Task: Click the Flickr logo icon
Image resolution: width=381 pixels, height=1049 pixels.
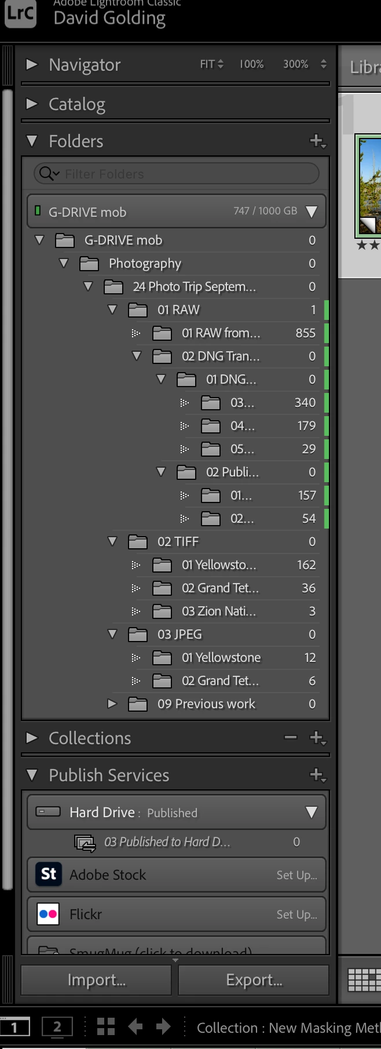Action: point(48,914)
